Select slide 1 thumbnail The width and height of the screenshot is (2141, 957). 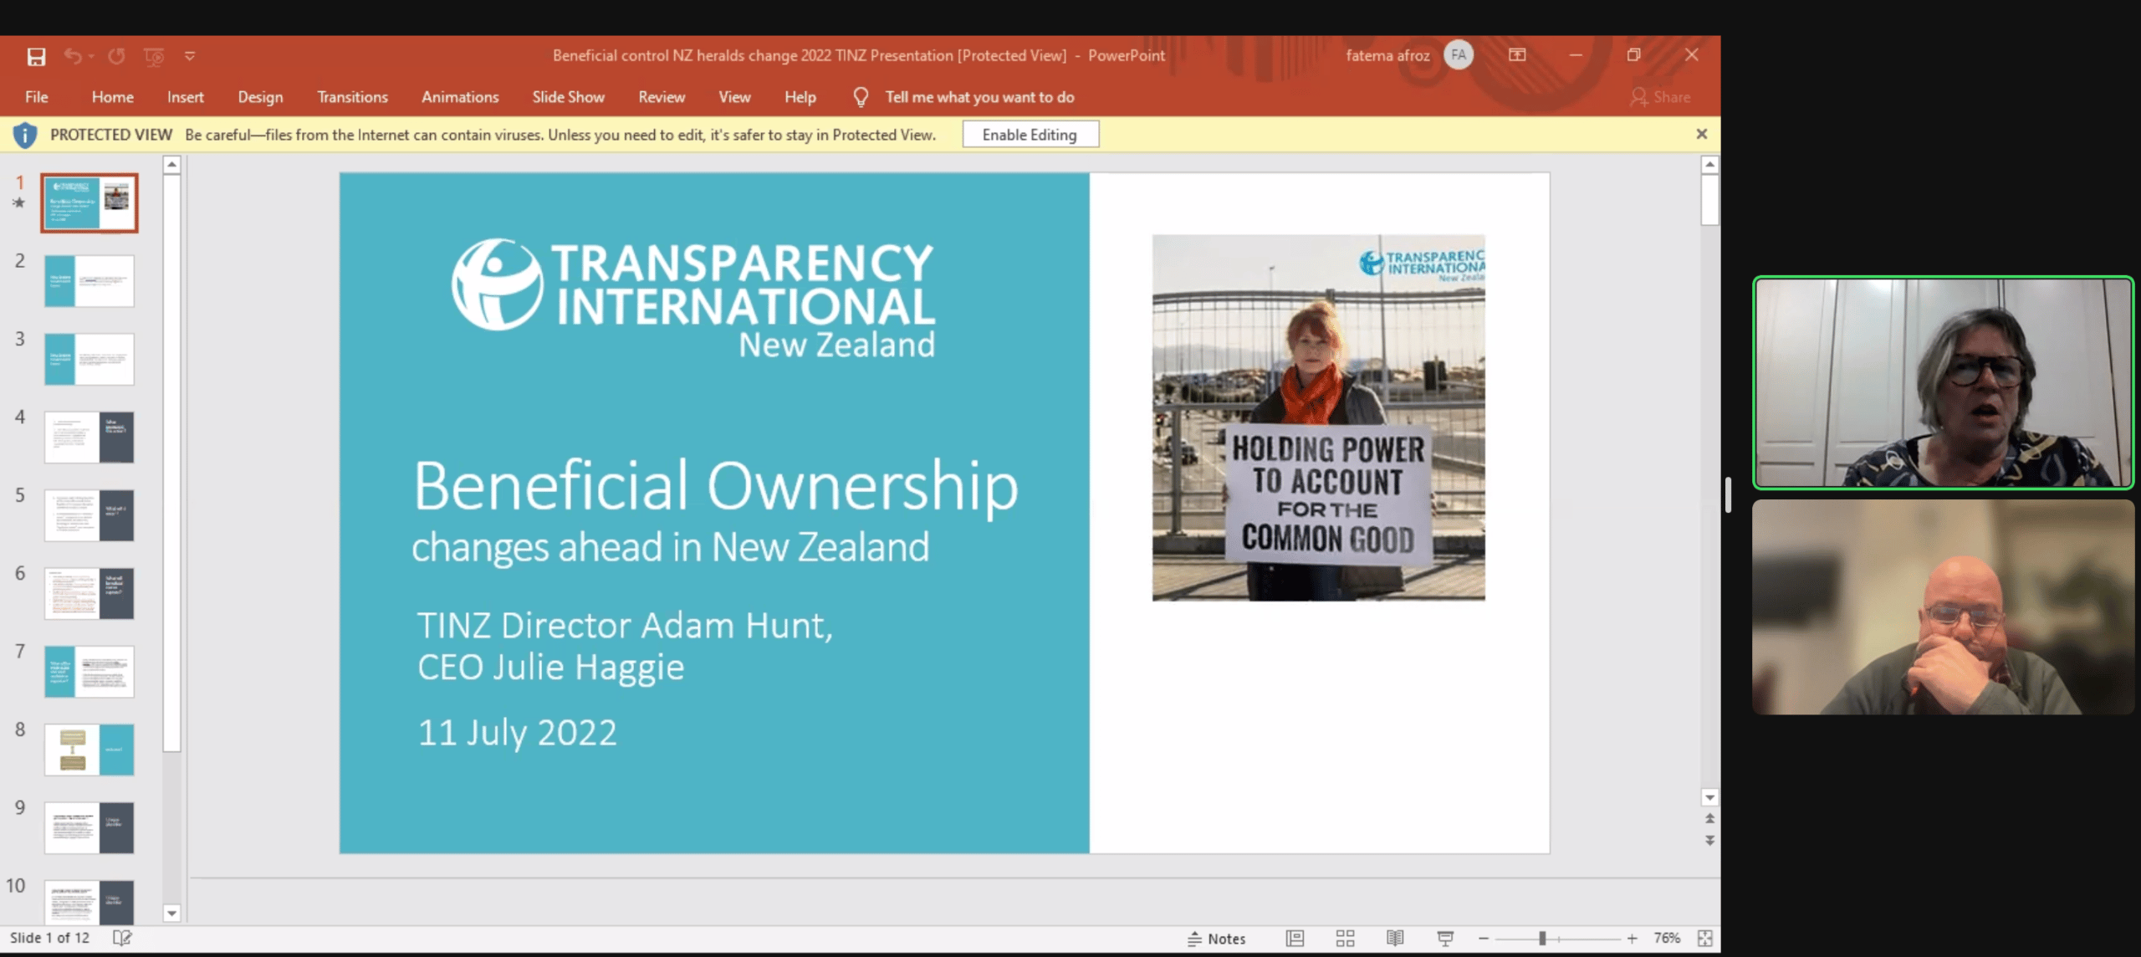click(x=89, y=203)
